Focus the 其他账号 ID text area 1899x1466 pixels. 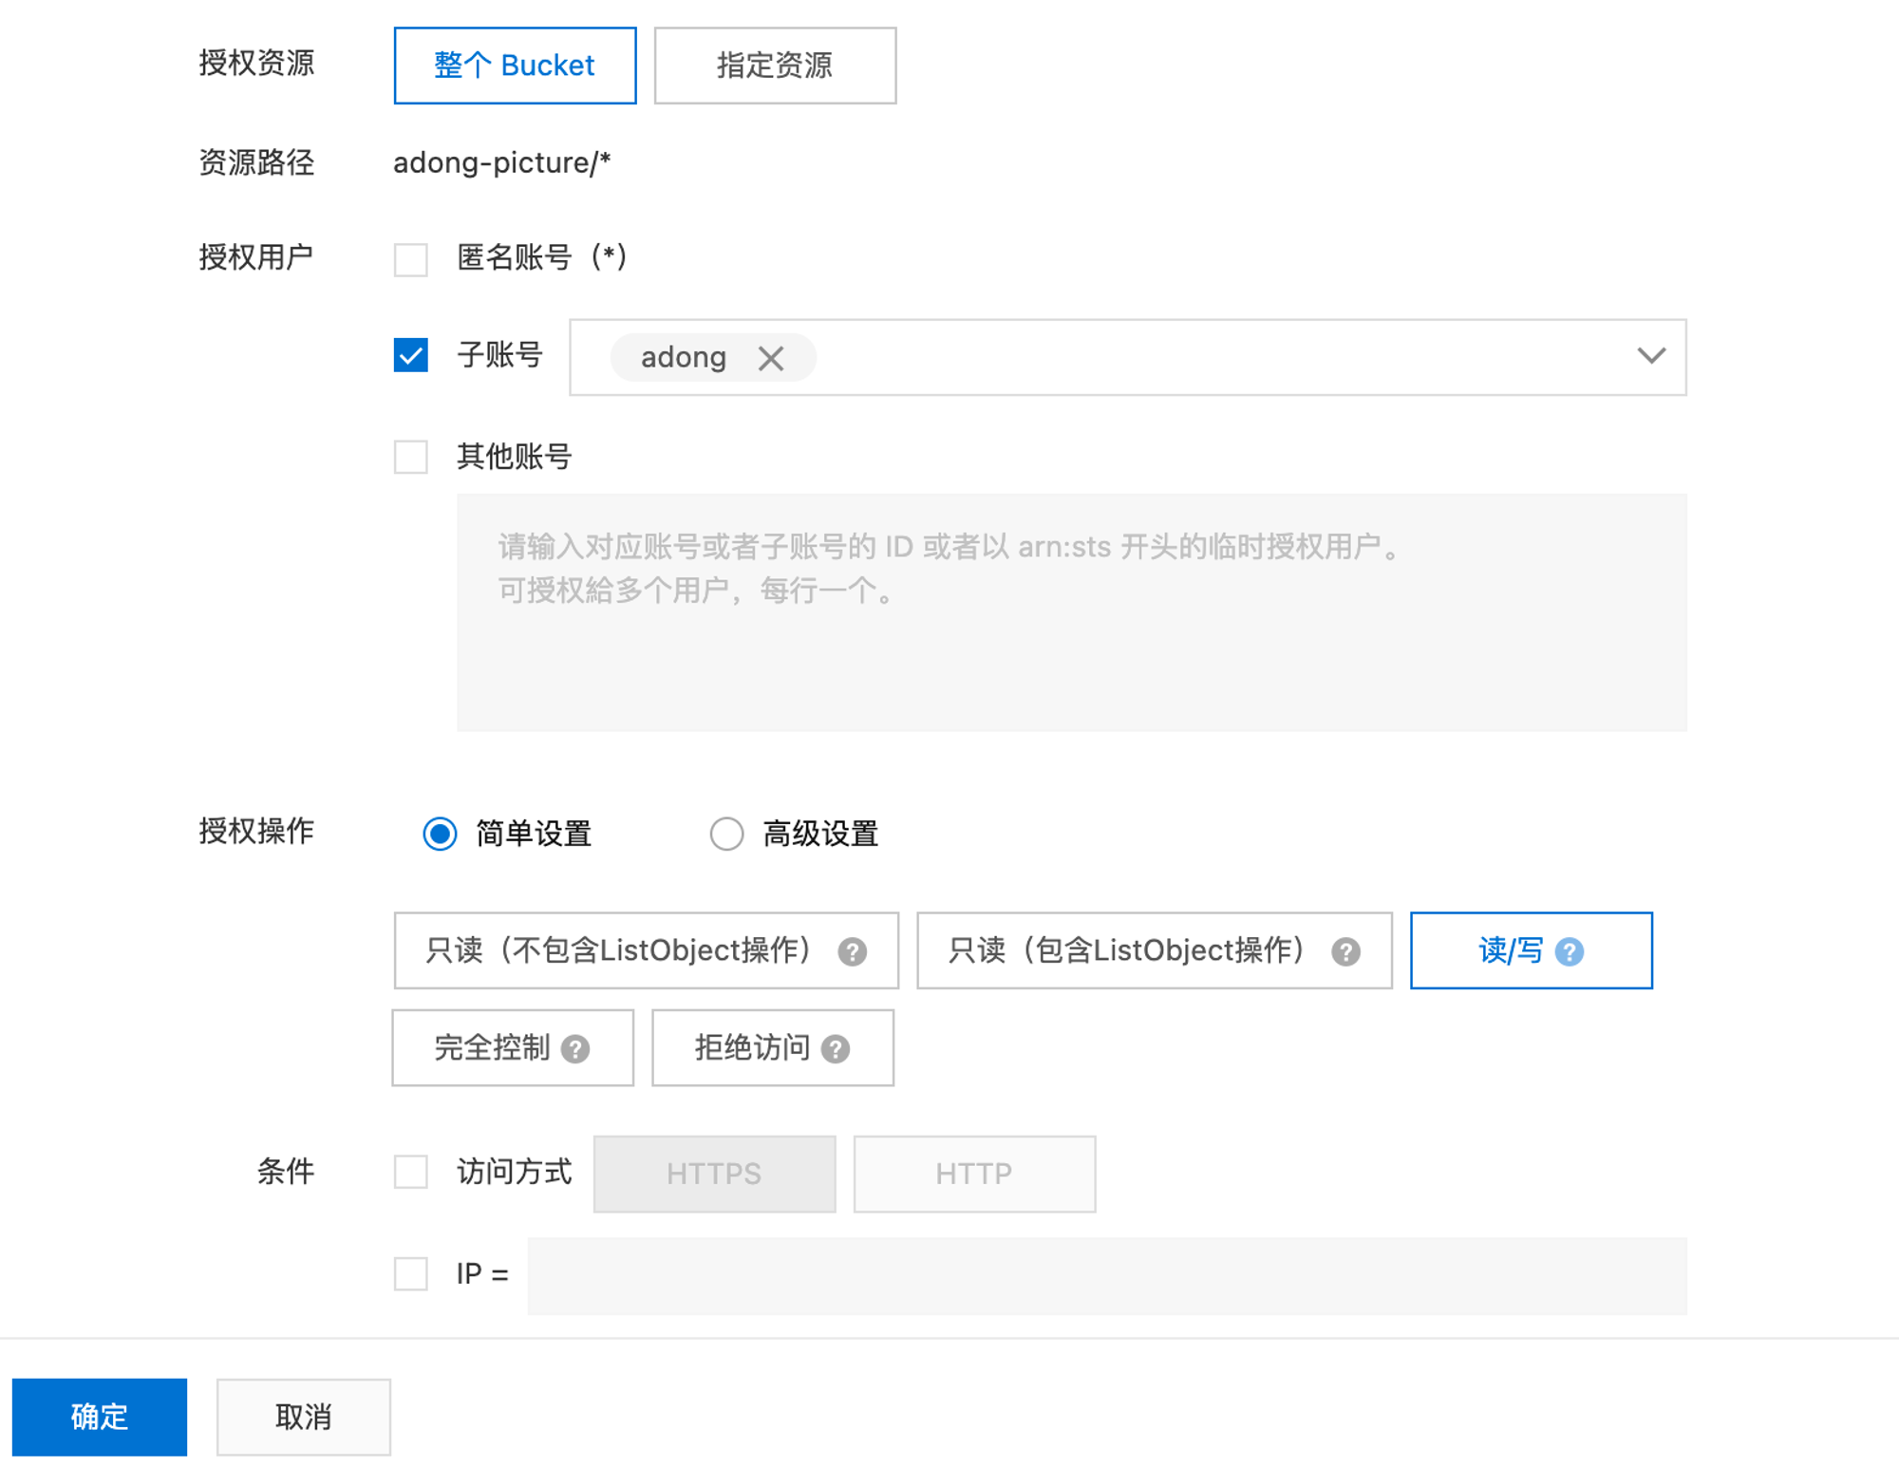coord(1071,612)
